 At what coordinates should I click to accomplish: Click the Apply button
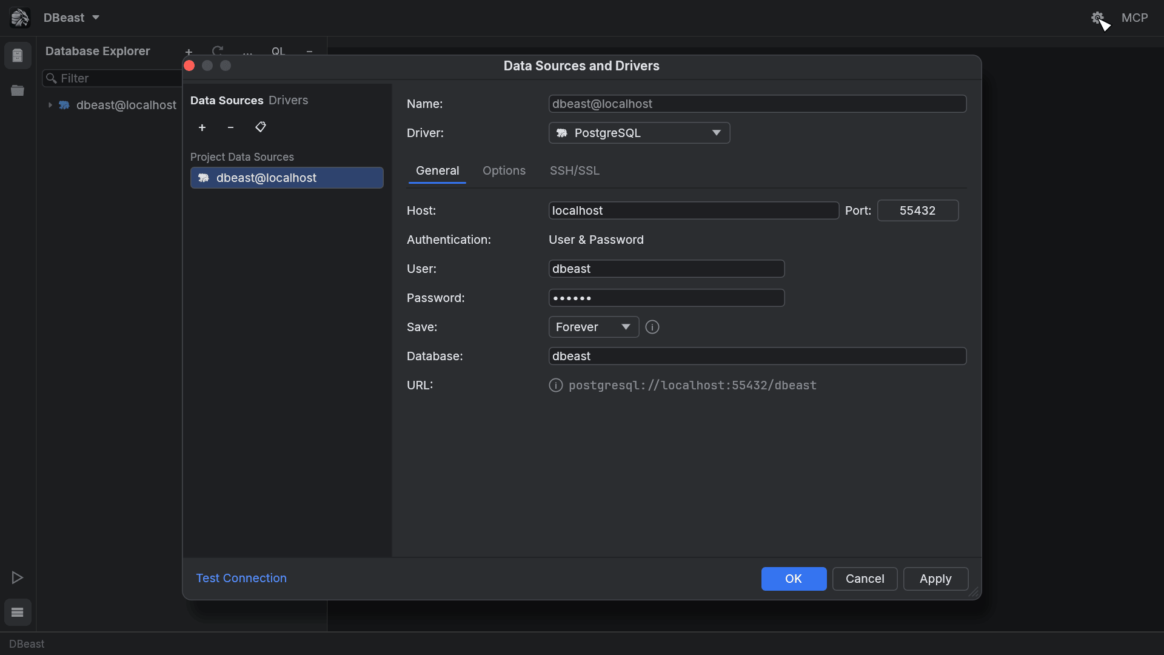click(x=935, y=579)
